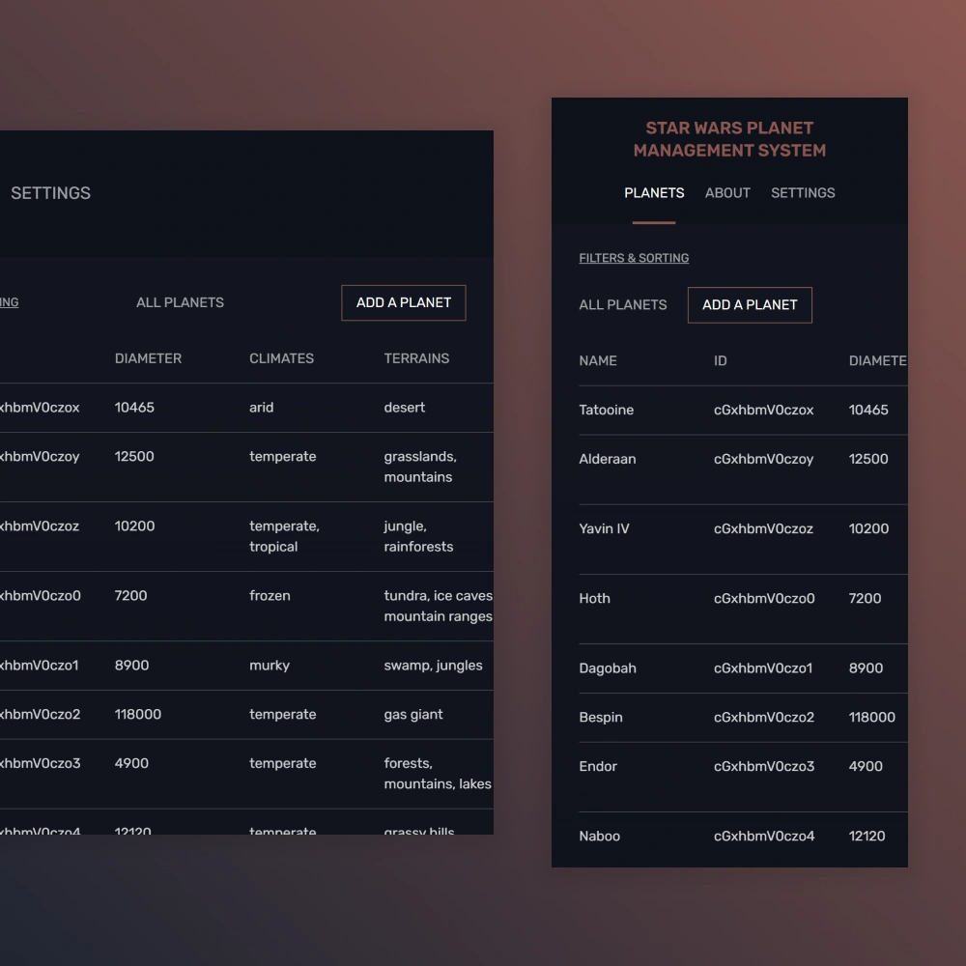This screenshot has height=966, width=966.
Task: Select the Endor planet name
Action: (598, 766)
